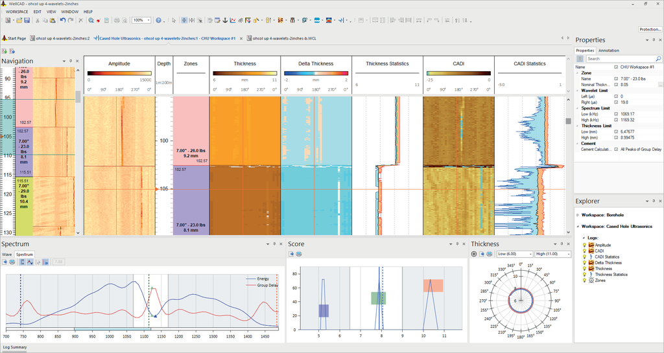Switch to the Wave tab in Spectrum
Viewport: 664px width, 353px height.
coord(7,255)
